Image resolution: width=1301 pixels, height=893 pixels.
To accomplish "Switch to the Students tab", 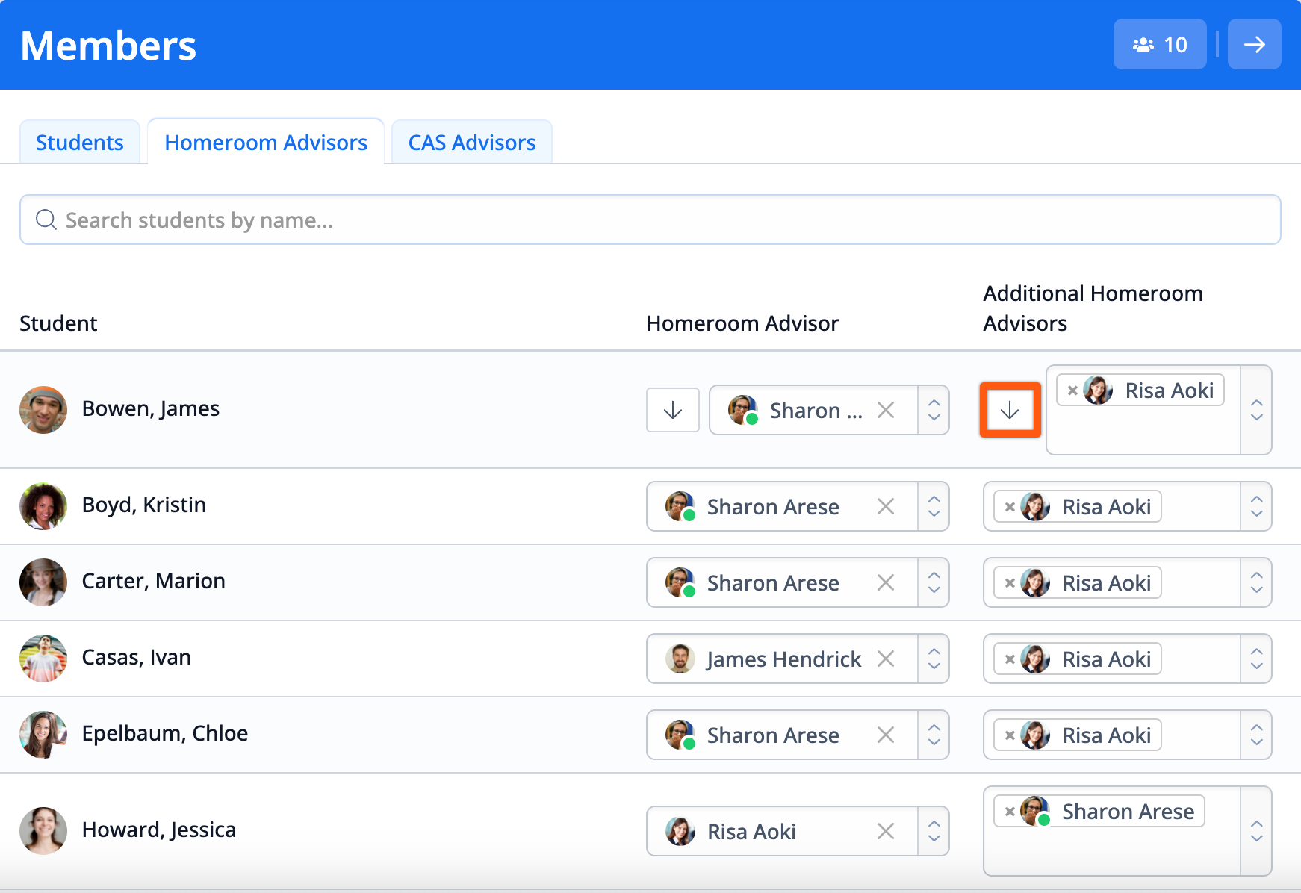I will coord(80,143).
